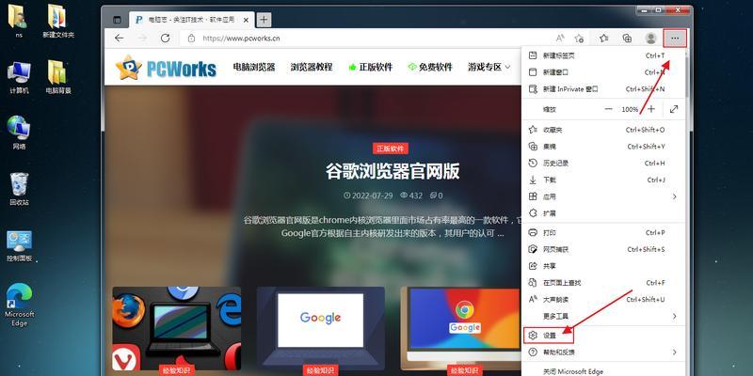Choose 新建 InPrivate 窗口 menu item
The height and width of the screenshot is (376, 753).
tap(603, 89)
